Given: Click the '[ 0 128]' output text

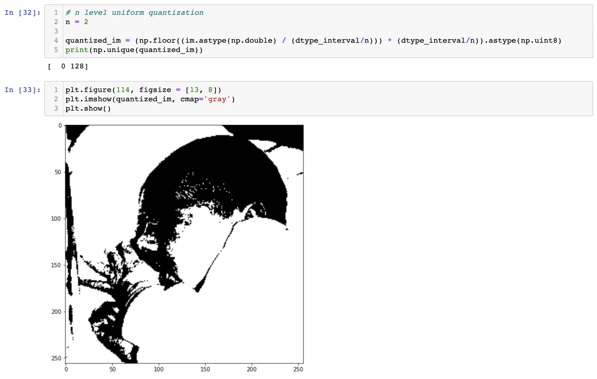Looking at the screenshot, I should click(x=68, y=66).
